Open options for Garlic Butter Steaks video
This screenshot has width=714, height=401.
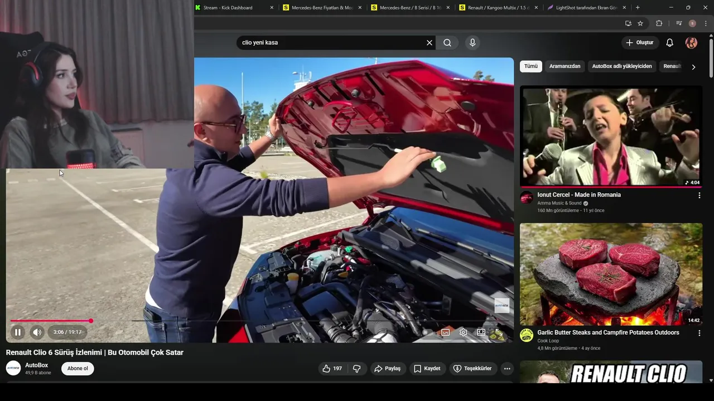click(699, 333)
